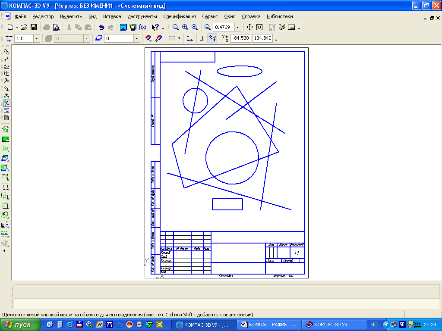Expand the help pointer toolbar options arrow
Viewport: 442px width, 331px height.
163,28
